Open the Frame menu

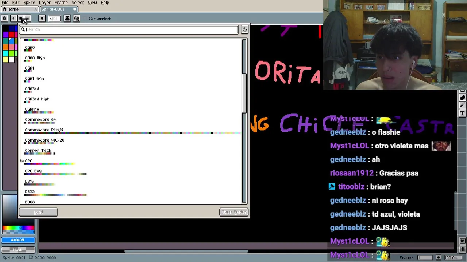pos(61,3)
